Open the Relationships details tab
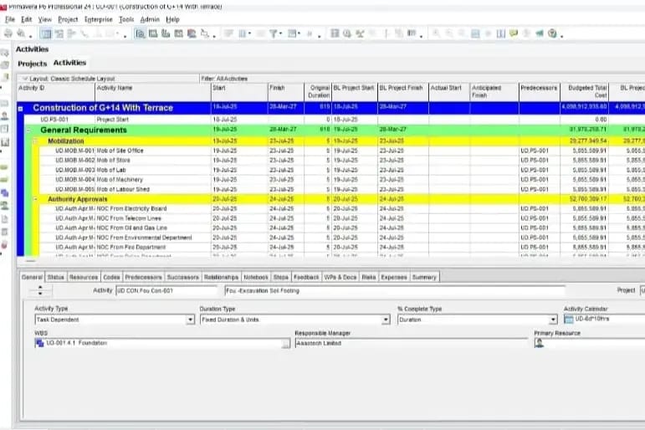645x430 pixels. click(x=221, y=278)
